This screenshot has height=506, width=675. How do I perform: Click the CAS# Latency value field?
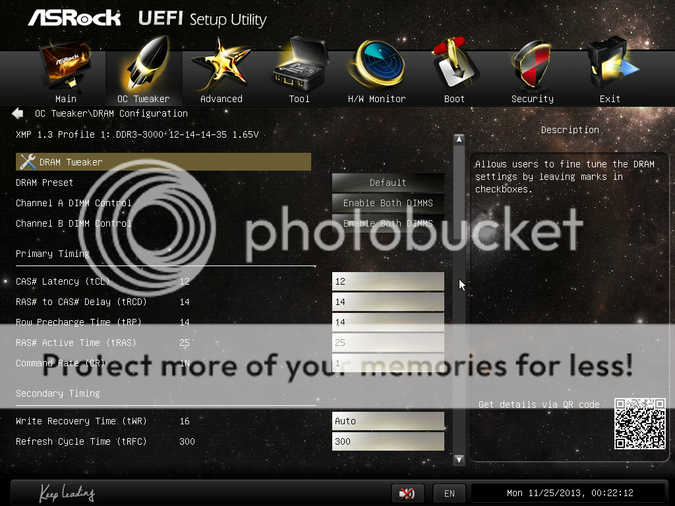pyautogui.click(x=388, y=281)
